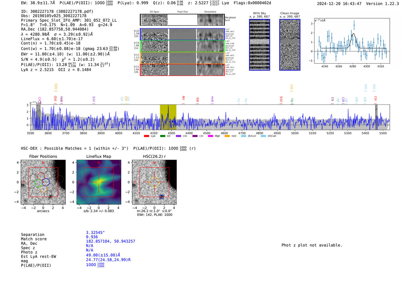
Task: Click the LyA z = 2.5215 text
Action: click(37, 70)
